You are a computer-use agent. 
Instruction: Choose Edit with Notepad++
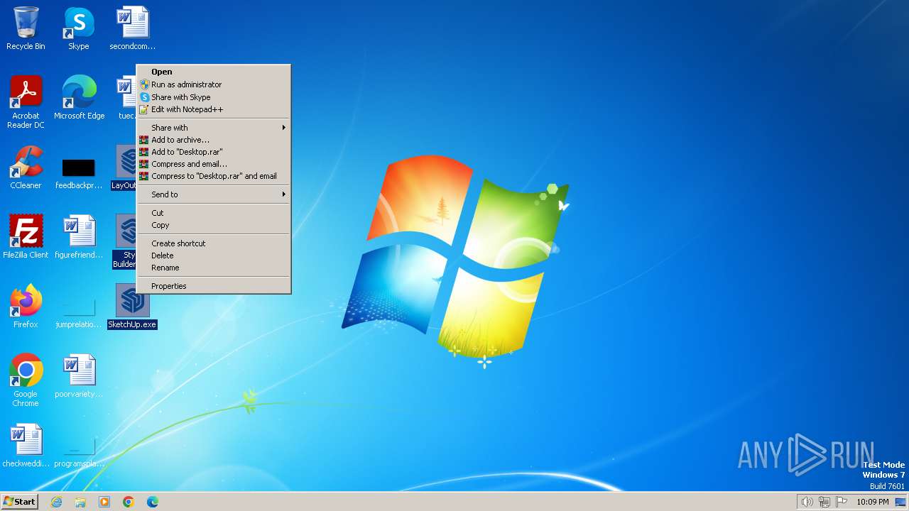214,109
